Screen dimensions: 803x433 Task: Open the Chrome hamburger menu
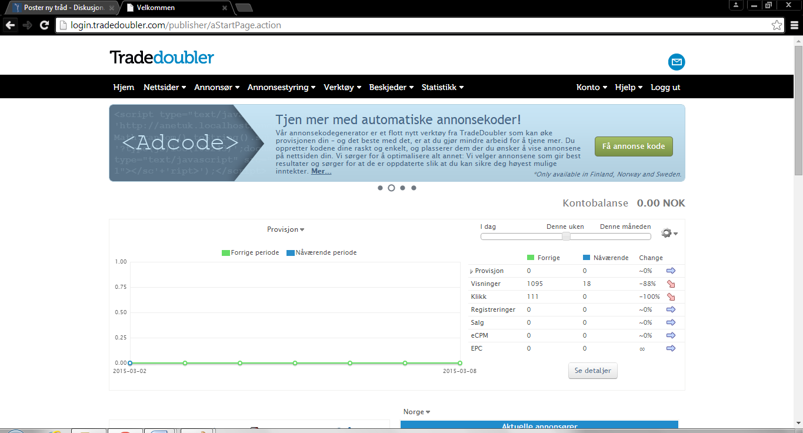pyautogui.click(x=794, y=25)
